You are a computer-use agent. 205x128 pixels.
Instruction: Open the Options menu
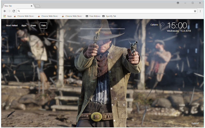pyautogui.click(x=154, y=25)
